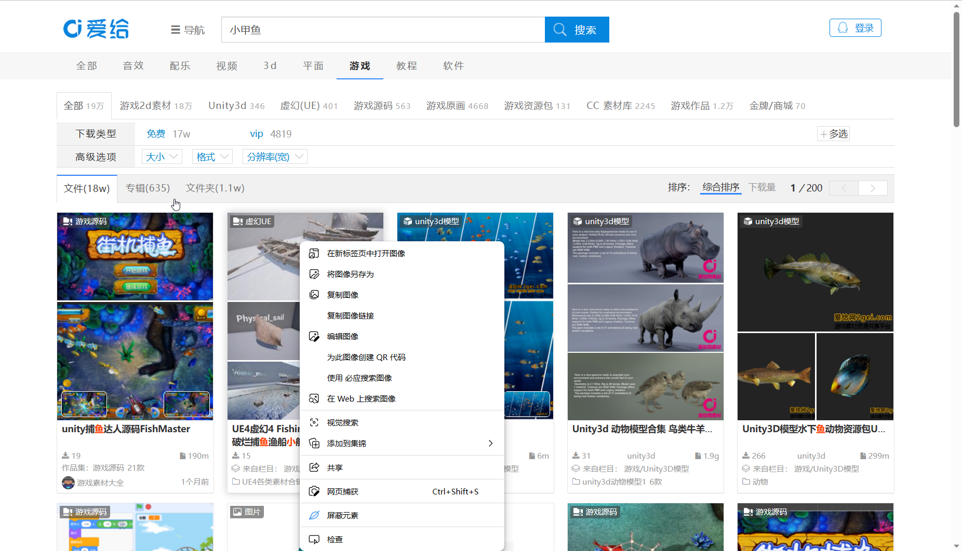The width and height of the screenshot is (962, 551).
Task: Click the folder icon beside 动物
Action: 746,481
